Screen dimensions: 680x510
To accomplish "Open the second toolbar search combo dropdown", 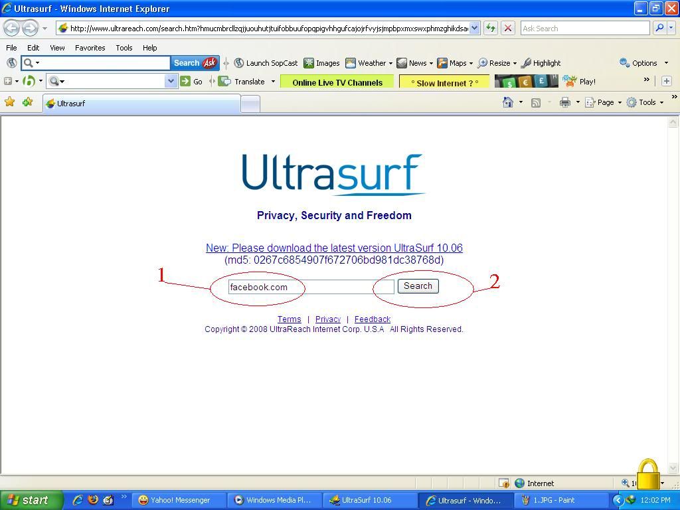I will (x=171, y=81).
